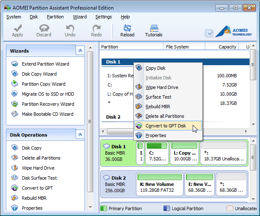Run Disk Surface Test from sidebar
The width and height of the screenshot is (260, 216).
[x=34, y=178]
